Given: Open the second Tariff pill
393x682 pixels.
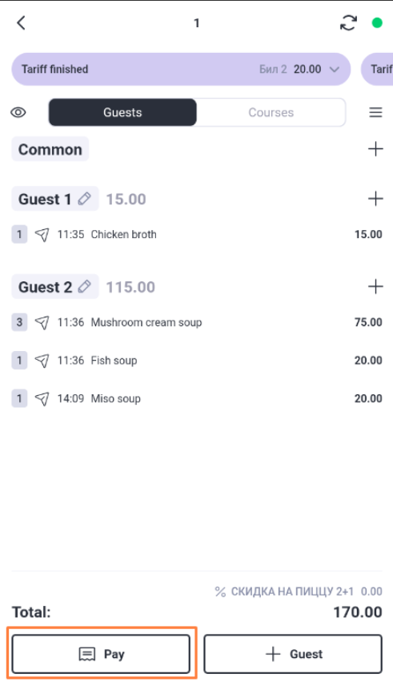Looking at the screenshot, I should (377, 69).
